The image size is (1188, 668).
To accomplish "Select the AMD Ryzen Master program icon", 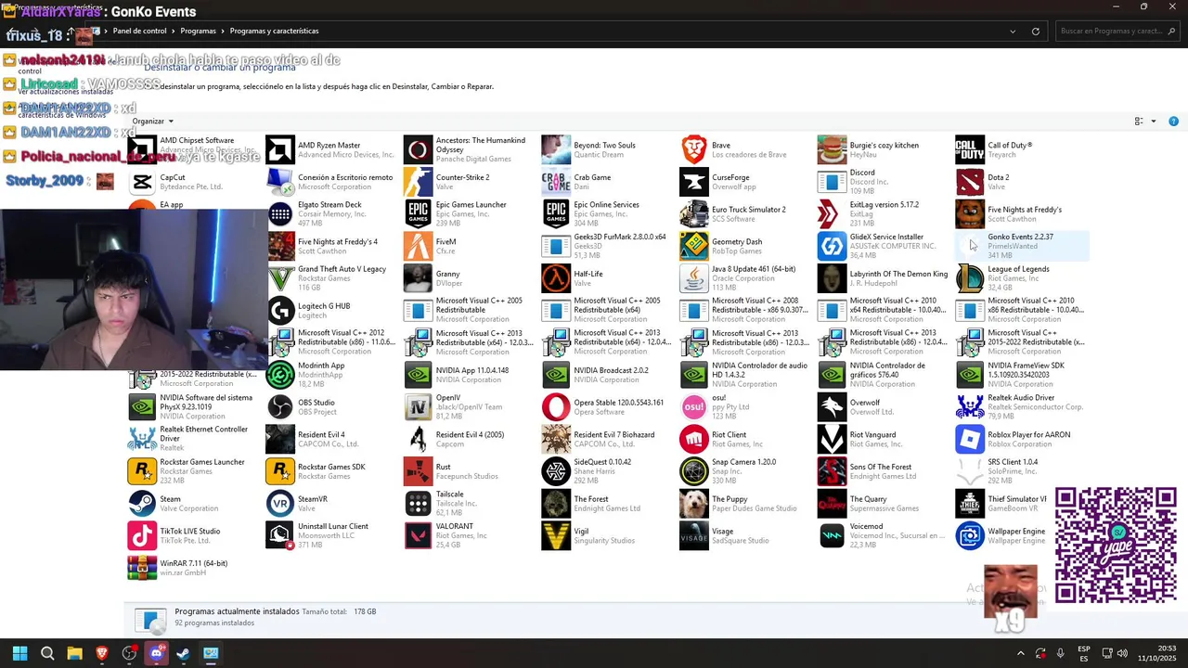I will (x=280, y=149).
